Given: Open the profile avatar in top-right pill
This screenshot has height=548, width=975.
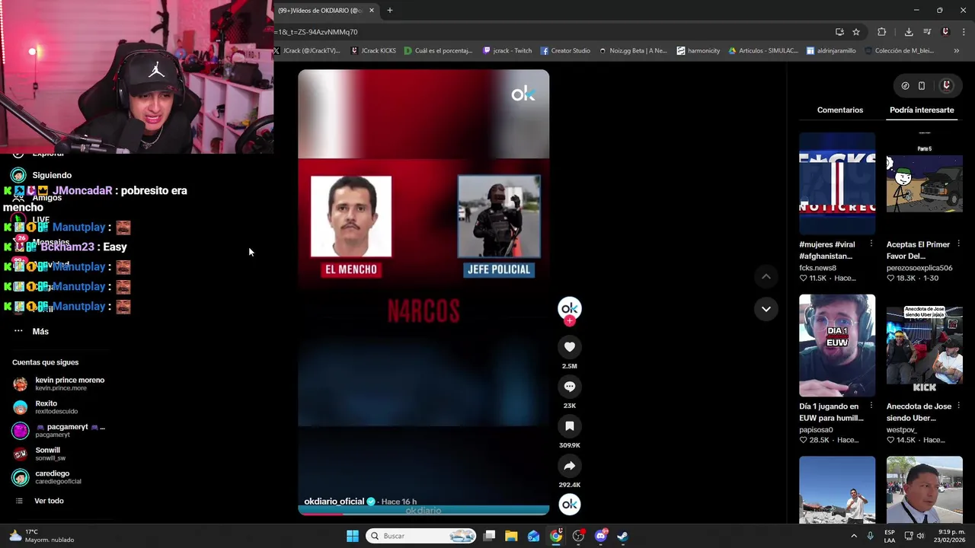Looking at the screenshot, I should pos(947,86).
